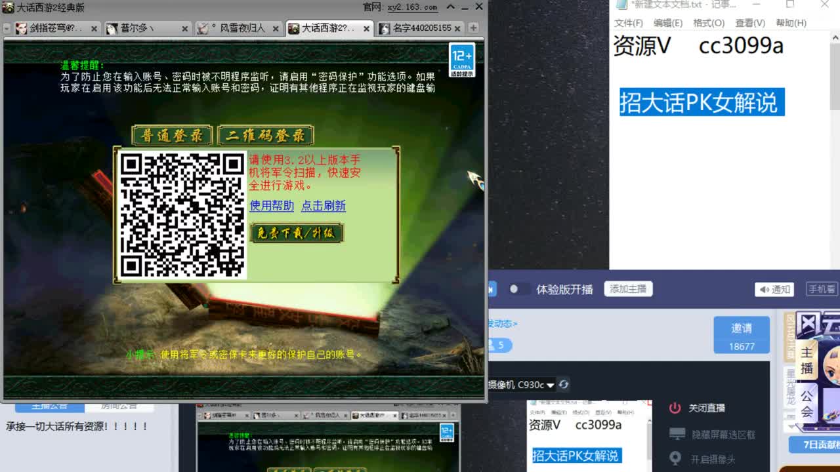Image resolution: width=840 pixels, height=472 pixels.
Task: Click the 隐藏屏幕选区框 label
Action: click(x=723, y=435)
